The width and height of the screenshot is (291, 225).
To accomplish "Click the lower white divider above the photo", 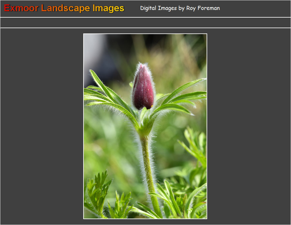I will pyautogui.click(x=145, y=28).
